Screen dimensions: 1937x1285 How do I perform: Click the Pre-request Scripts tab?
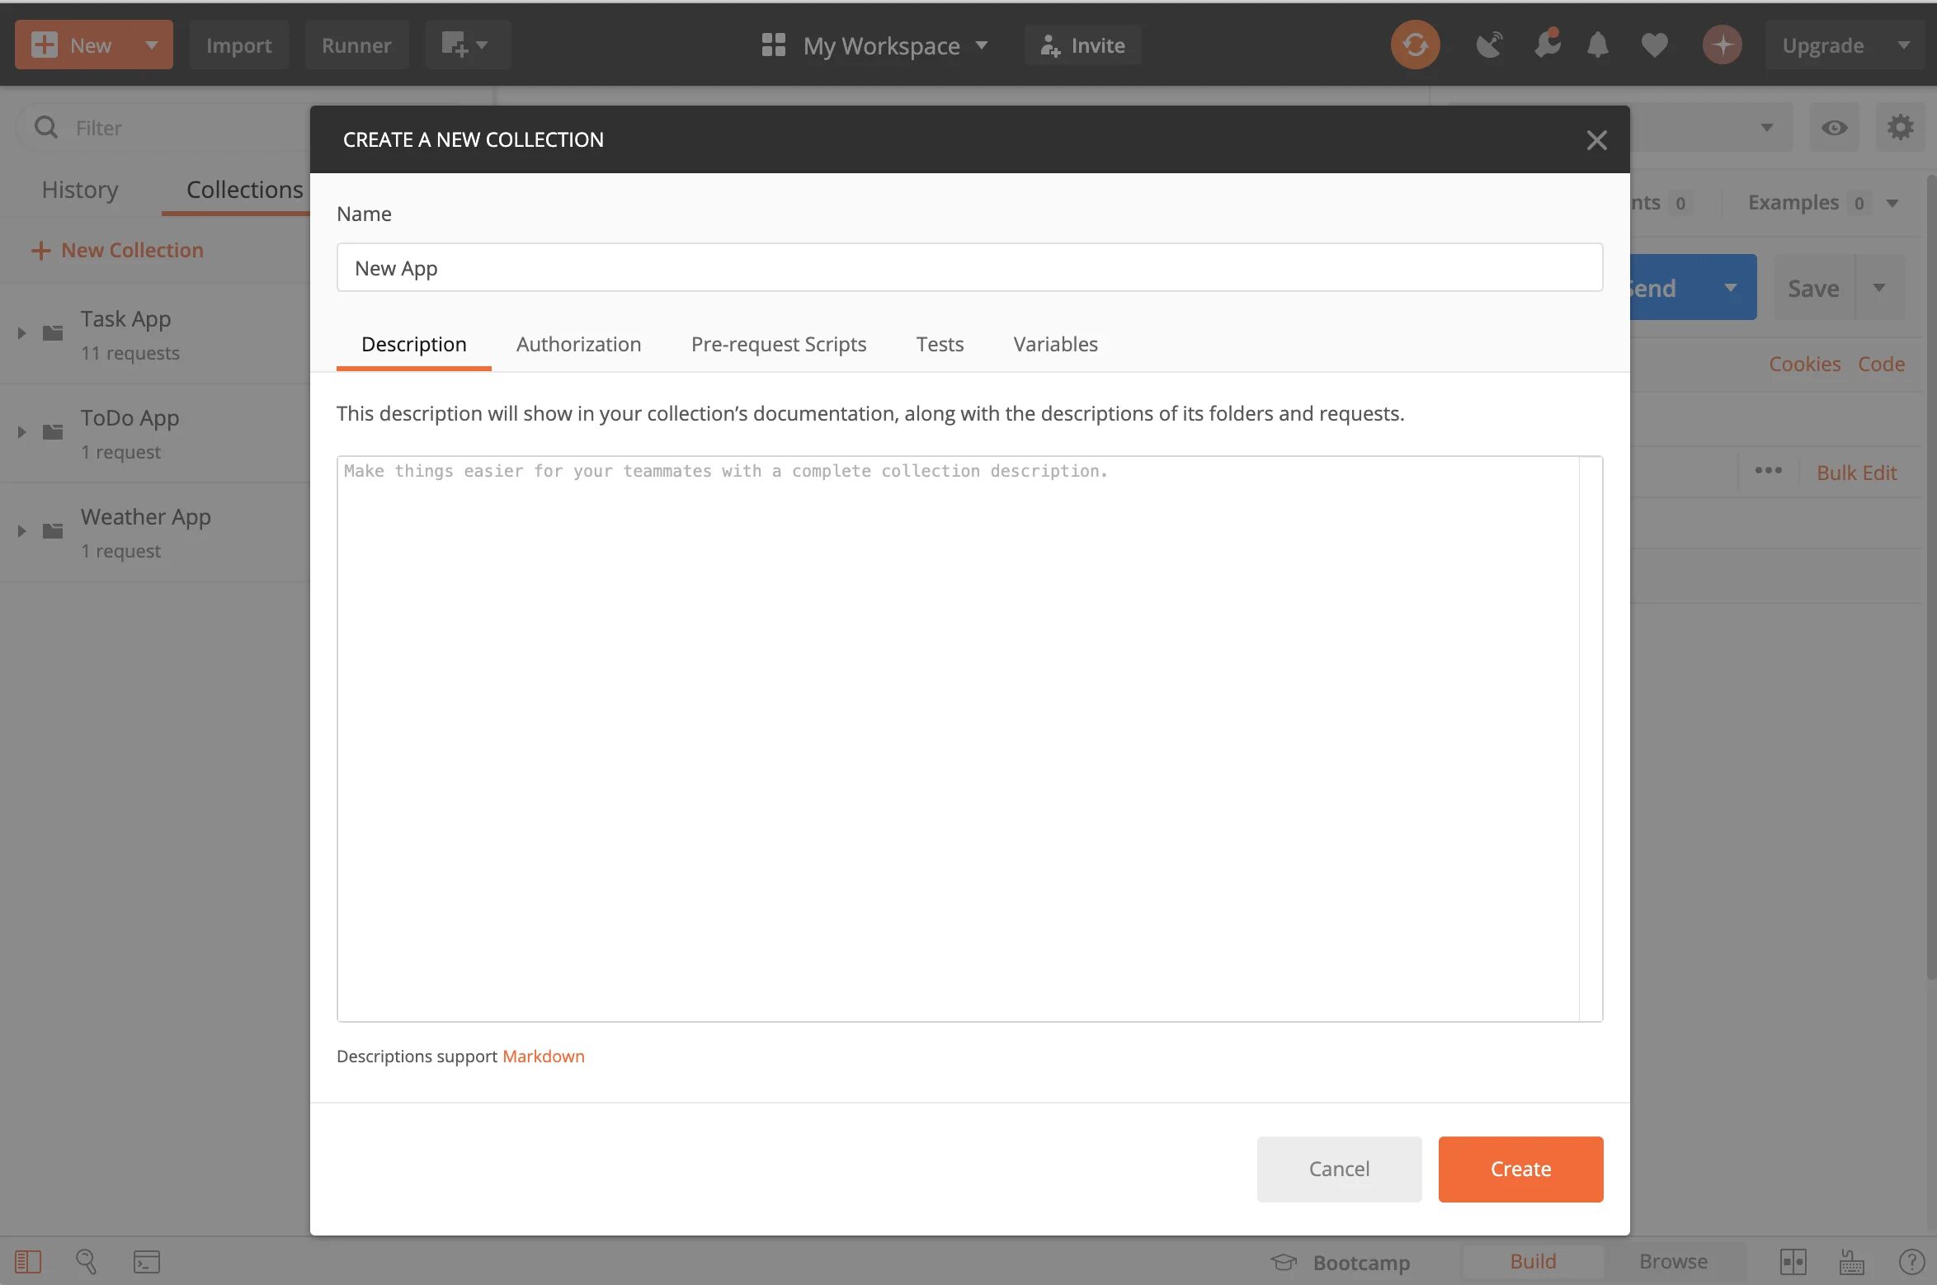tap(779, 343)
